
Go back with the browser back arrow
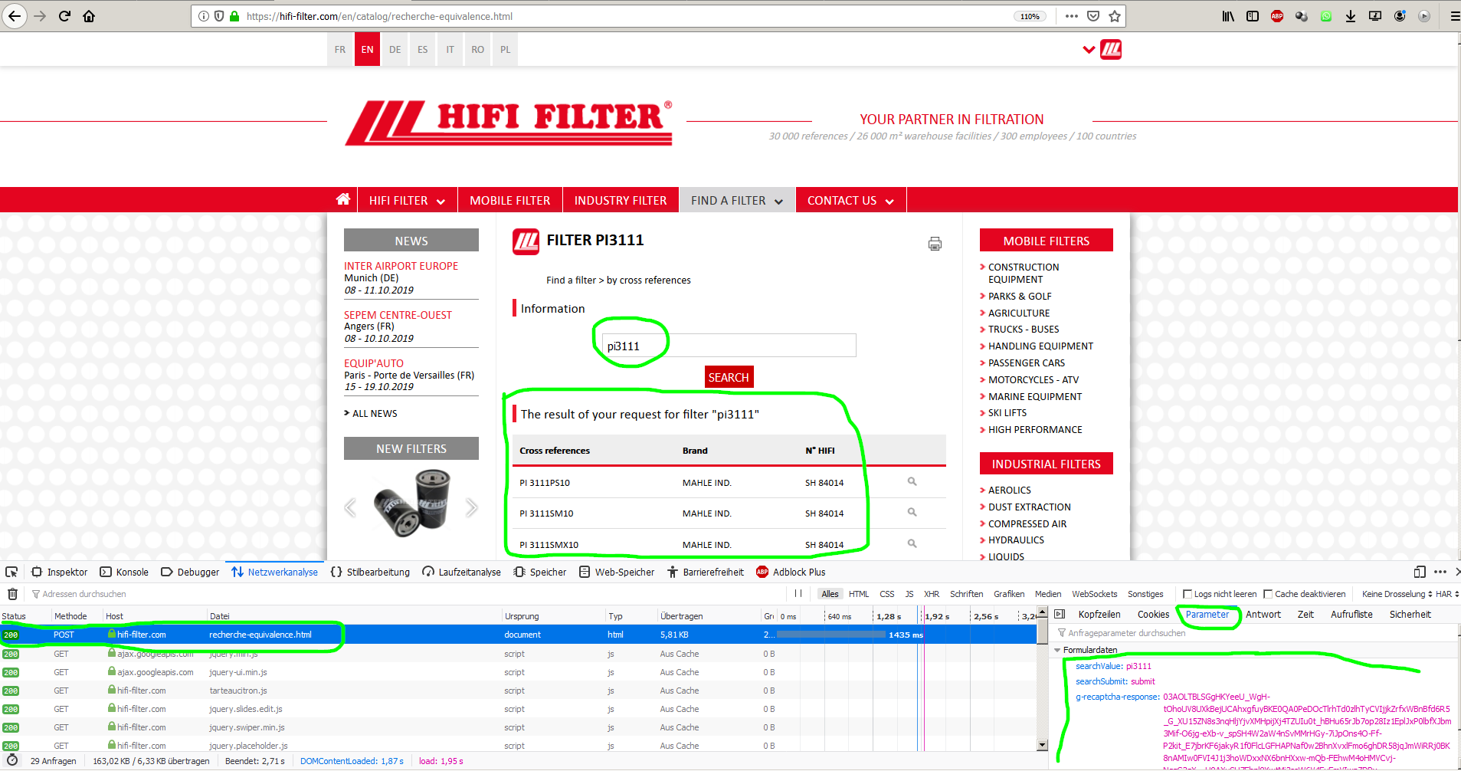point(15,16)
